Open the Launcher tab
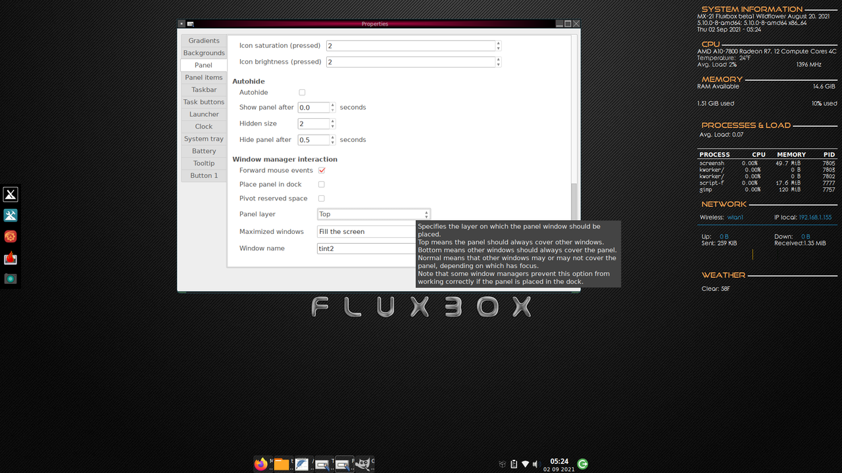 click(204, 114)
